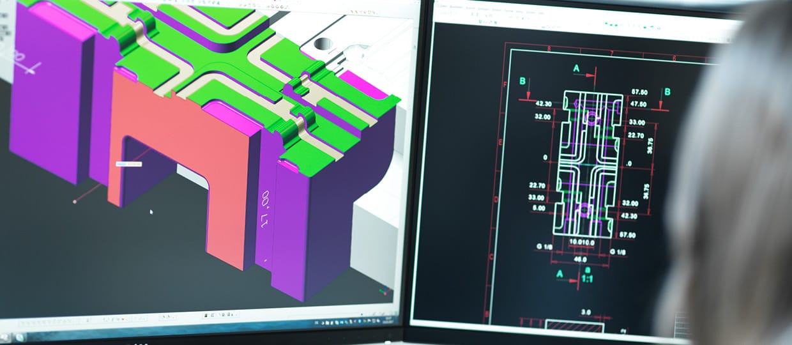Click the 5.00 dimension in the drawing
792x345 pixels.
click(540, 208)
